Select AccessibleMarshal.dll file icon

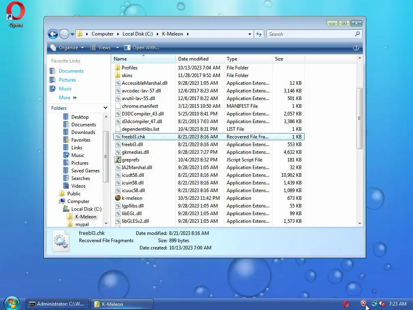(118, 83)
